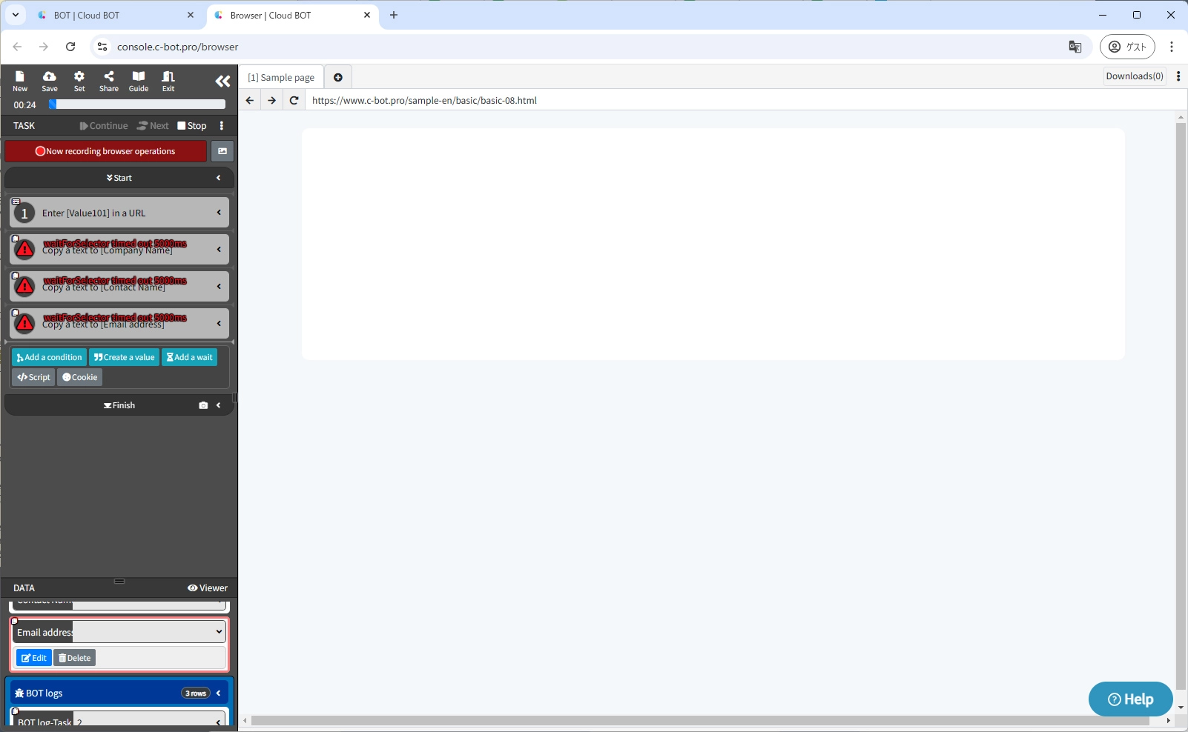Toggle the checkbox on Contact Name step
The width and height of the screenshot is (1188, 732).
point(16,276)
